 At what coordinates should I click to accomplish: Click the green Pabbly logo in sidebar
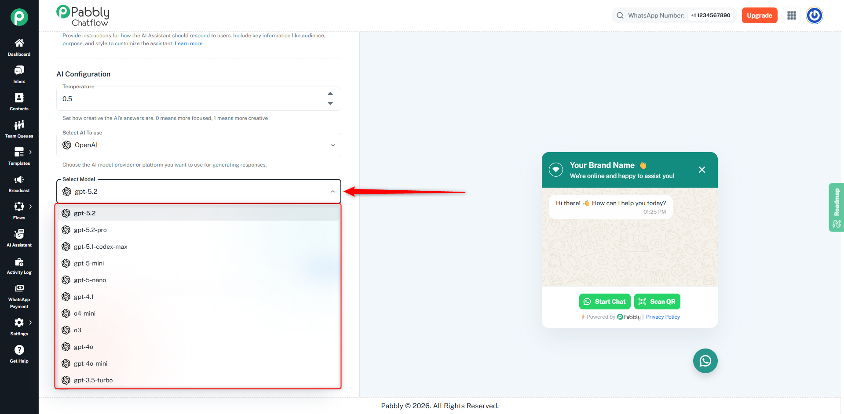click(x=19, y=17)
